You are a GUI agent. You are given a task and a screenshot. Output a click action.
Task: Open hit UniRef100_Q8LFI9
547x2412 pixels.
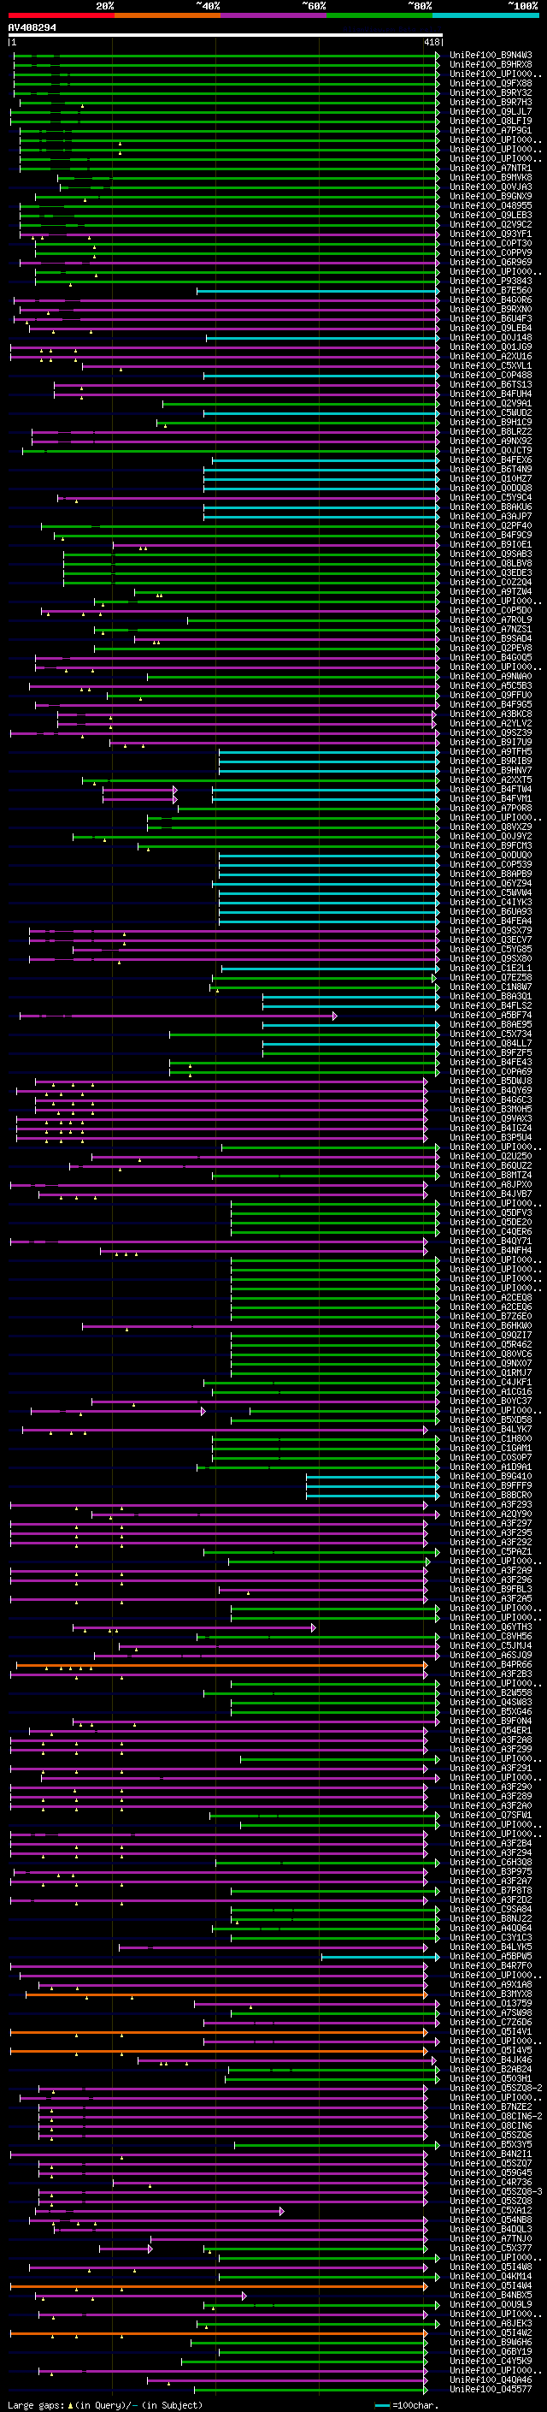(x=491, y=121)
